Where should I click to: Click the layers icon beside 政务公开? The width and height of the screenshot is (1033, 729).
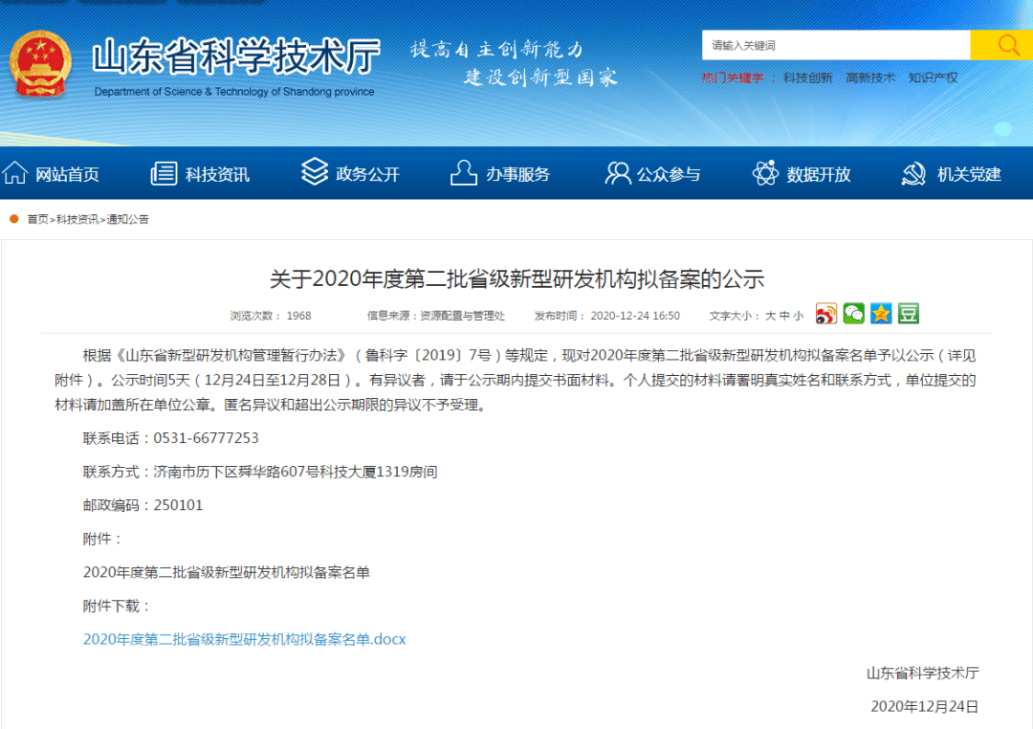(x=315, y=172)
